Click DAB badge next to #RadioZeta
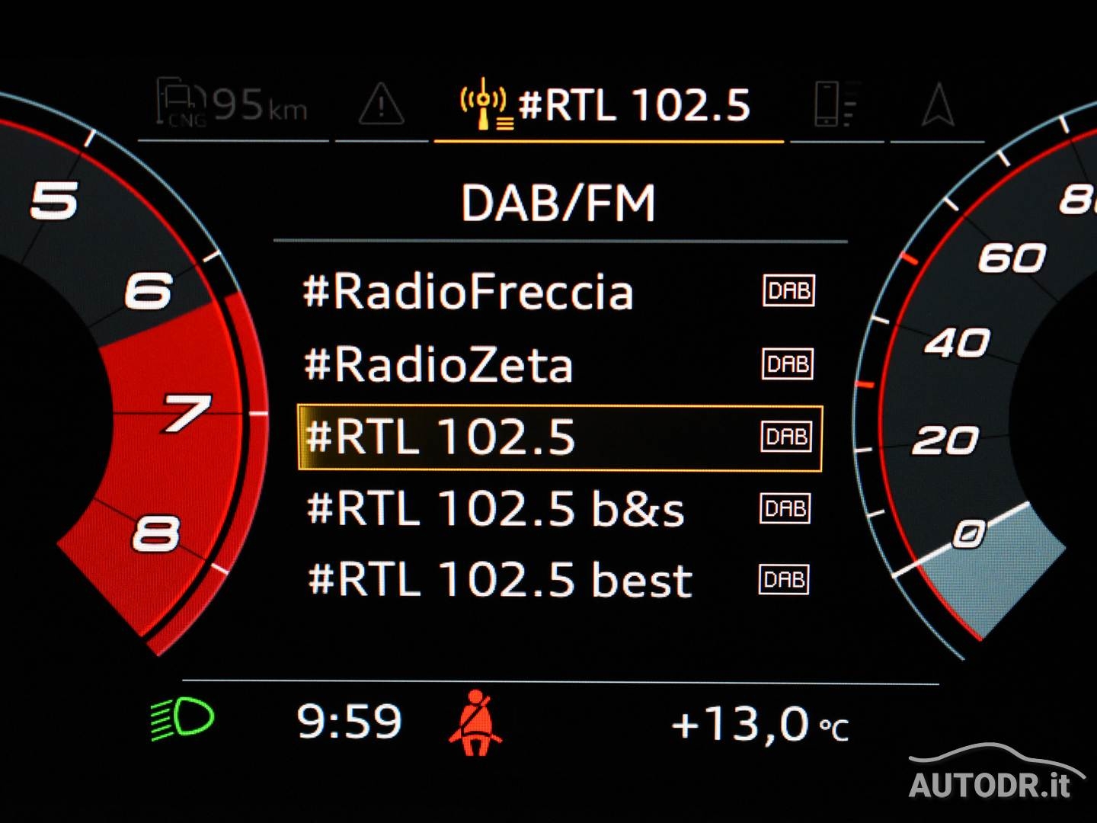This screenshot has width=1097, height=823. click(788, 364)
